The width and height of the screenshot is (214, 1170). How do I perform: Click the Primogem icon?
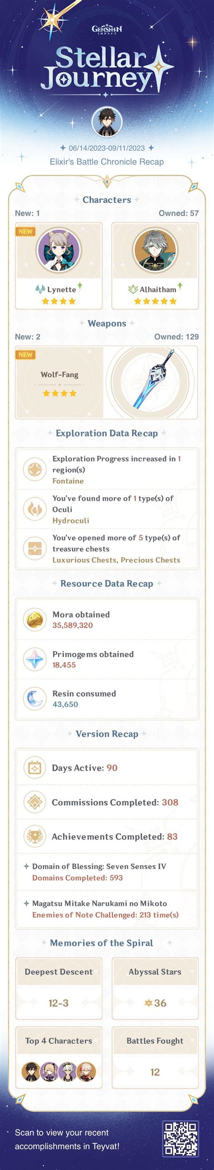click(34, 659)
